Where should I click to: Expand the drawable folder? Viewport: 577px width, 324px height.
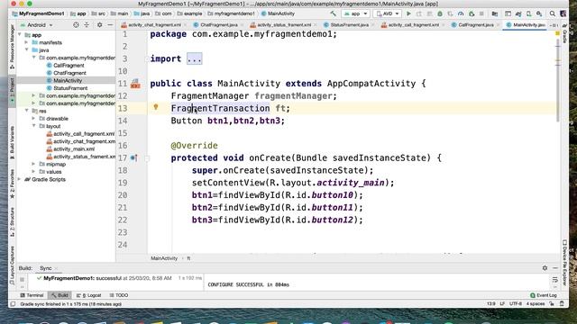click(34, 119)
